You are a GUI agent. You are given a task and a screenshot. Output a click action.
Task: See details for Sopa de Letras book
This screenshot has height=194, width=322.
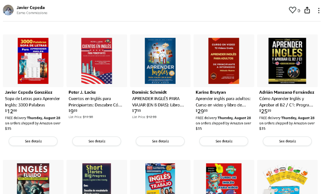tap(33, 141)
